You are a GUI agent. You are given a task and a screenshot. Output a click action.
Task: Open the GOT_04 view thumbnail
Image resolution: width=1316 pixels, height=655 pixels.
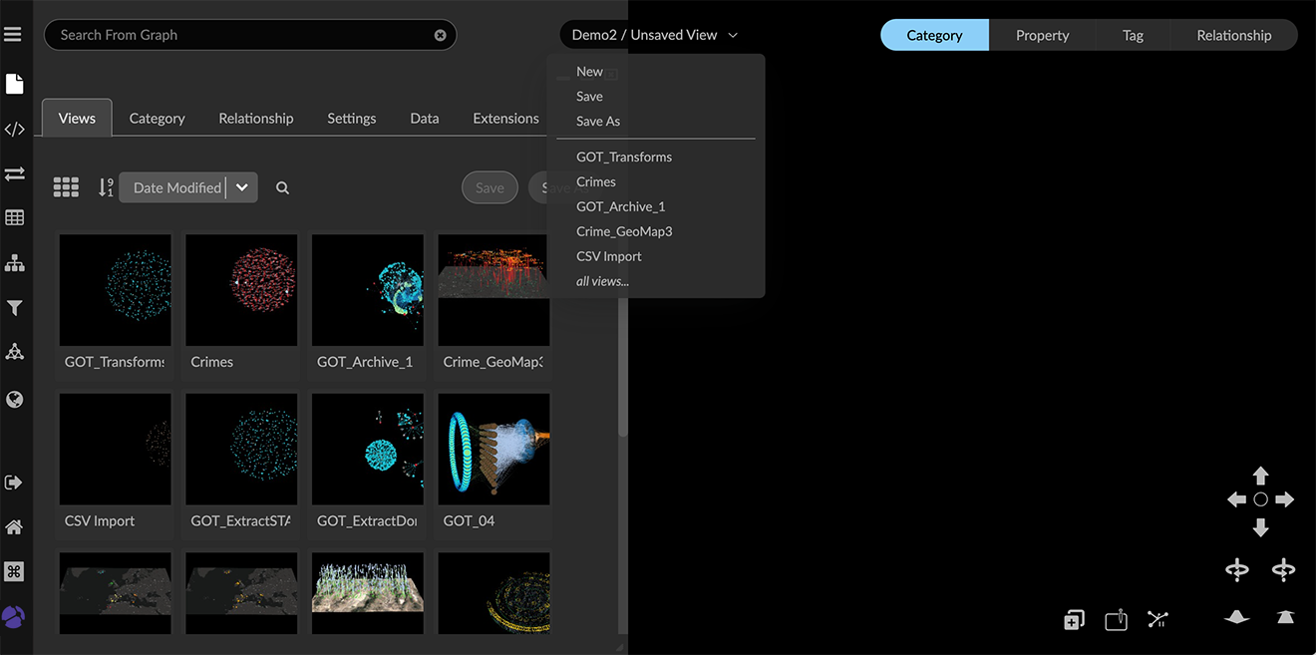click(493, 450)
